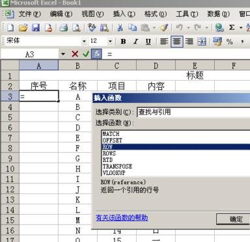Open the Redo history dropdown arrow
Viewport: 250px width, 242px height.
(206, 28)
